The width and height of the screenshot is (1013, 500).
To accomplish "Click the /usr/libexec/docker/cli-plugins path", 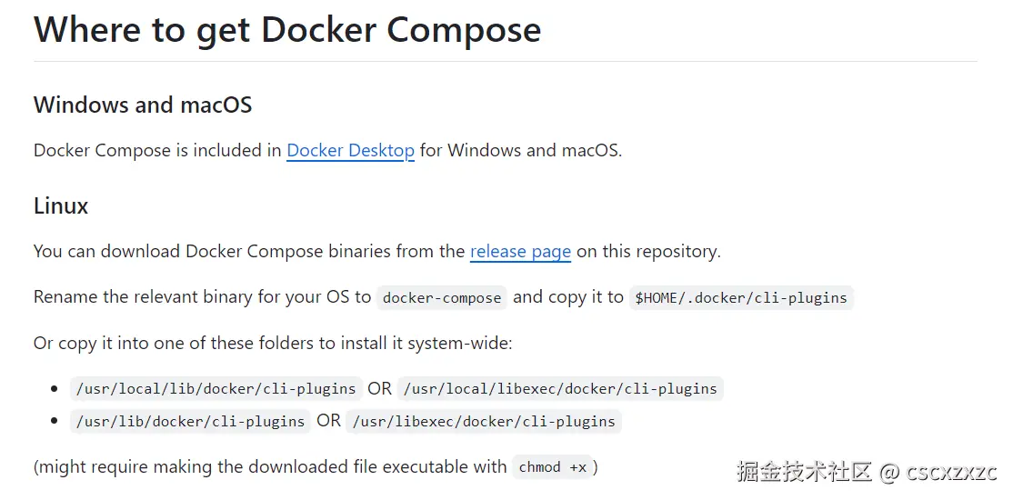I will (485, 421).
